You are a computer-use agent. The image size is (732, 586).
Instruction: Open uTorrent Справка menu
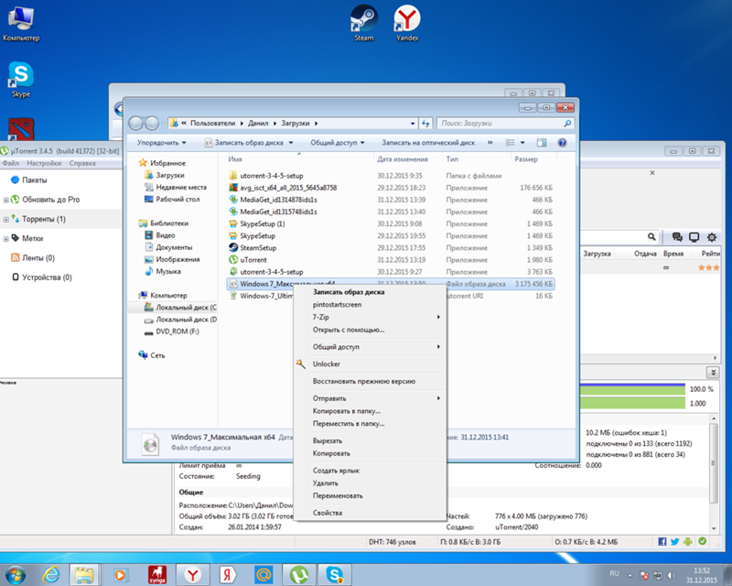[82, 163]
